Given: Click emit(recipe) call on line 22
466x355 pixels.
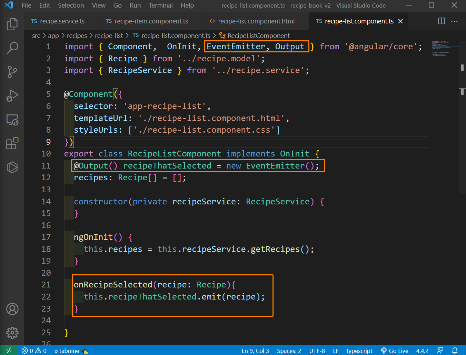Looking at the screenshot, I should (231, 297).
